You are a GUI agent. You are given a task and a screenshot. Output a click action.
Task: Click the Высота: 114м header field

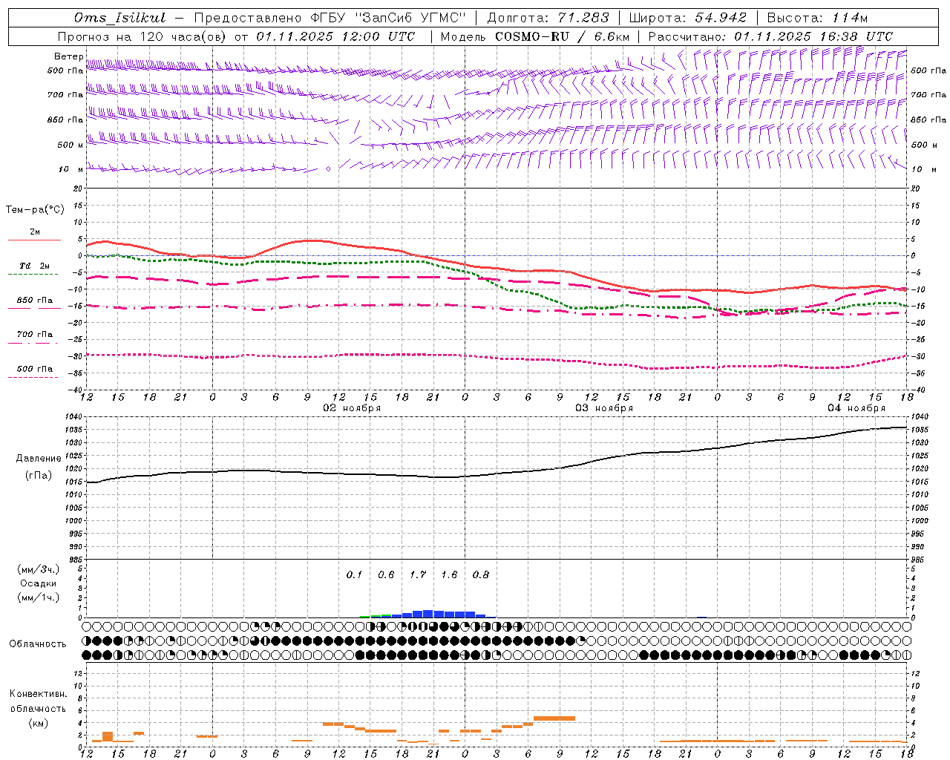pyautogui.click(x=817, y=18)
